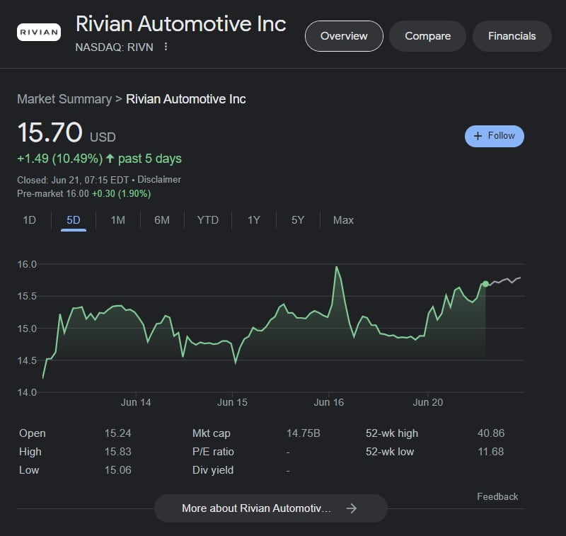Click the Pre-market 16.00 text
Viewport: 566px width, 536px height.
(52, 193)
